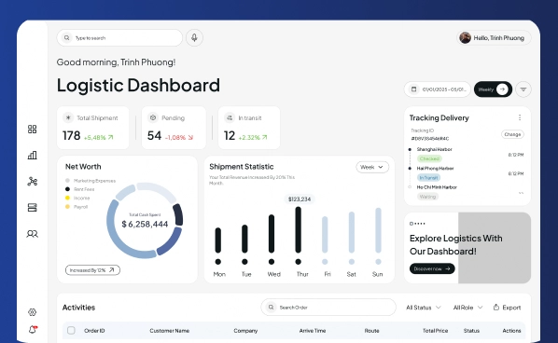Open settings gear icon in sidebar
The image size is (558, 343).
coord(32,312)
